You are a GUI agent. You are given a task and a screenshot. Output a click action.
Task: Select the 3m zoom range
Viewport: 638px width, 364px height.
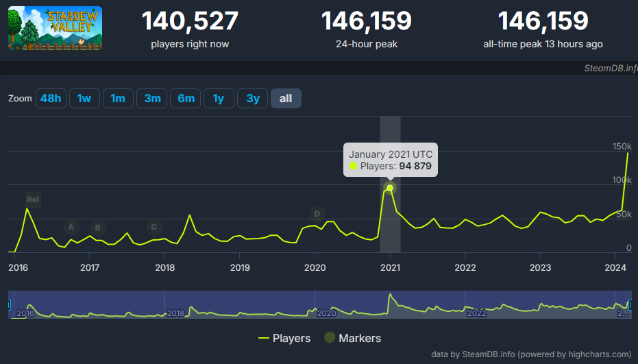(152, 99)
